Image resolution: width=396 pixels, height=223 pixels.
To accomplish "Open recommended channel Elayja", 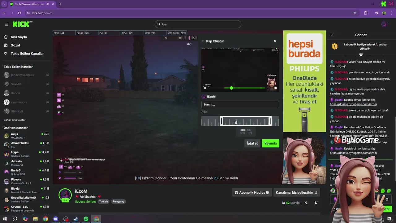I will [x=26, y=190].
